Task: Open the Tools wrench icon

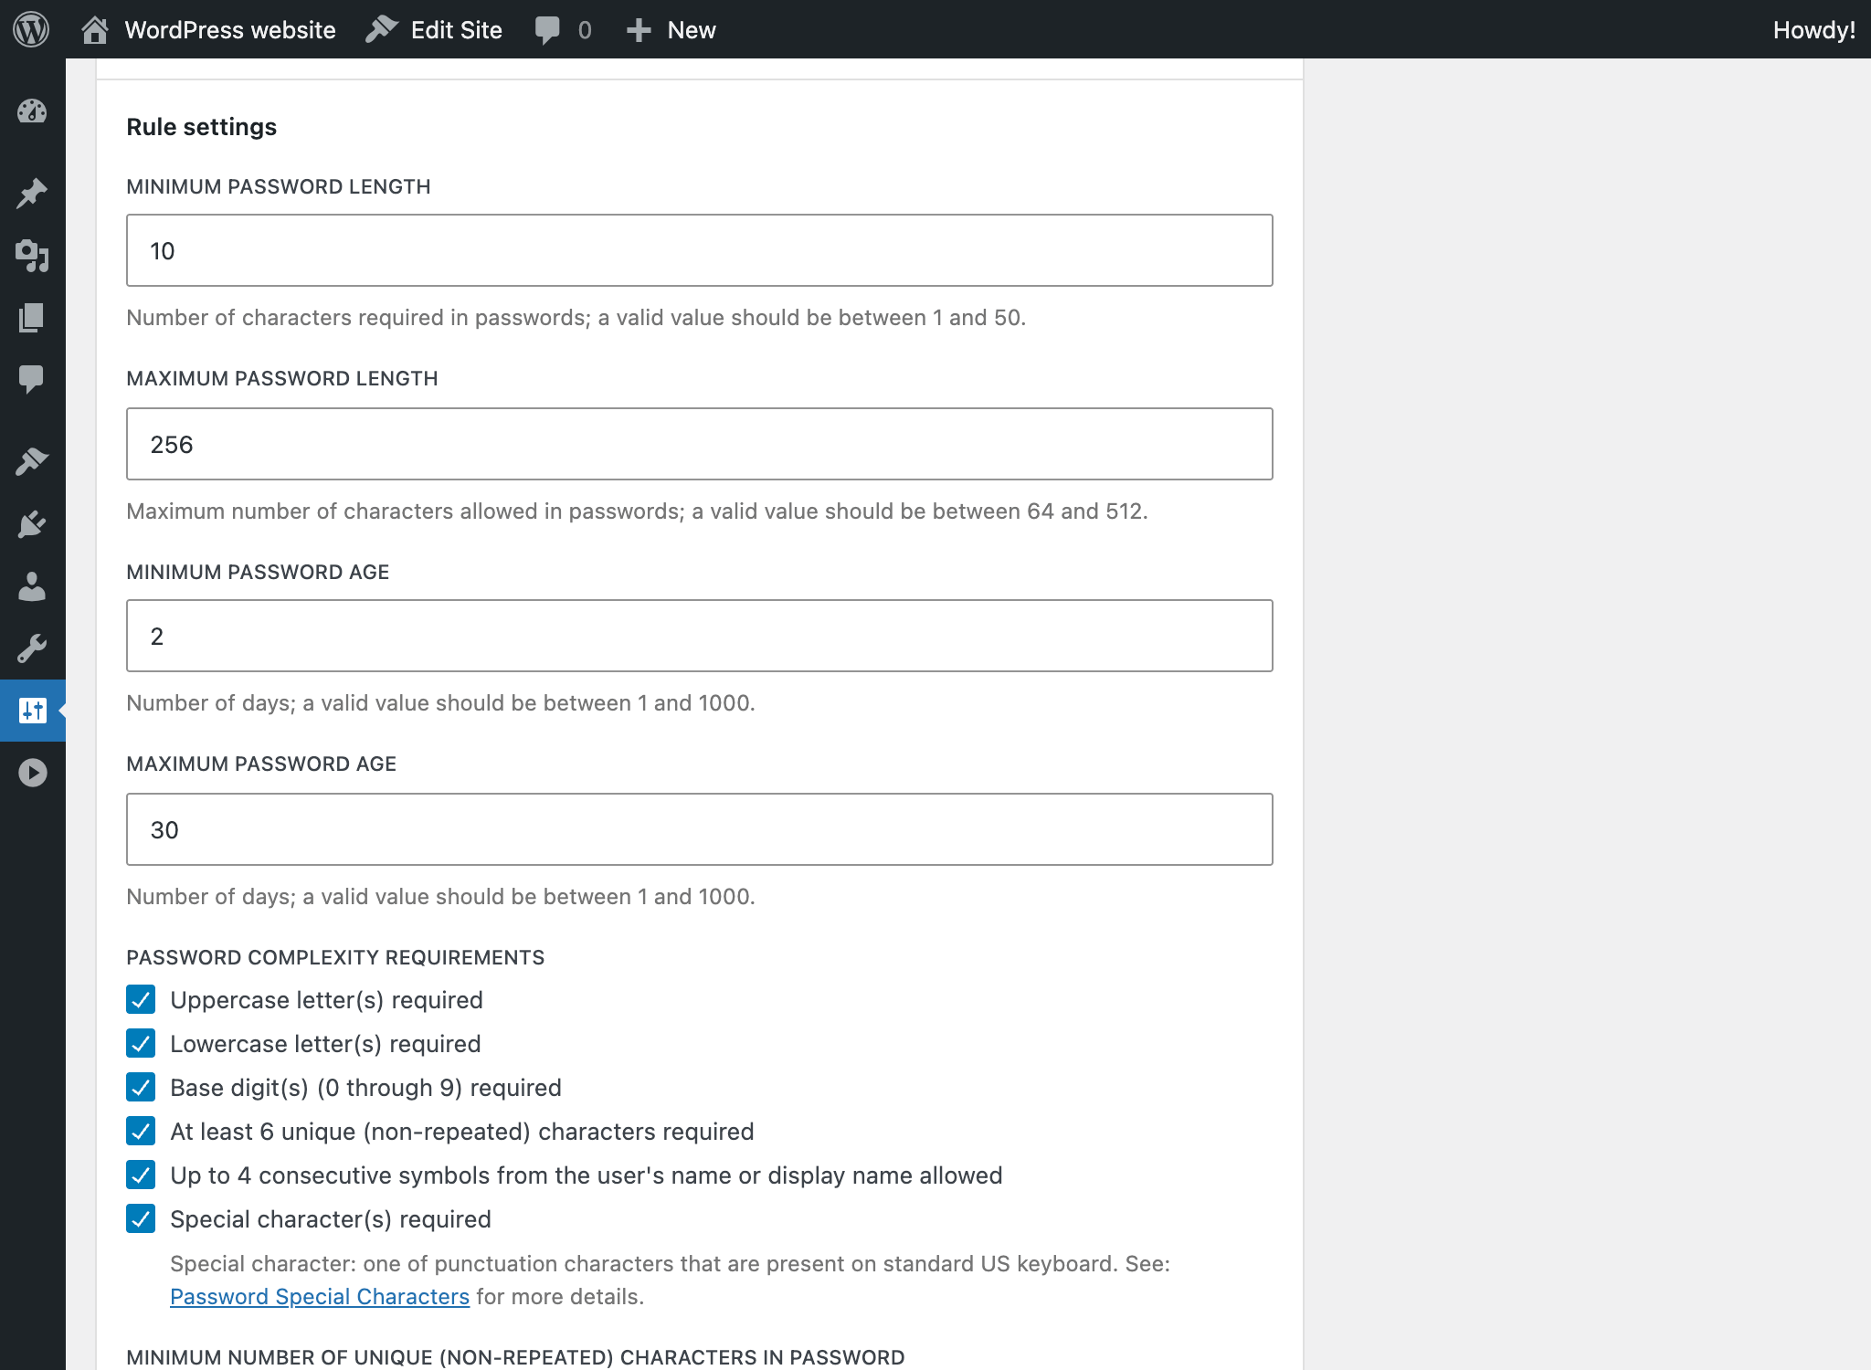Action: (32, 648)
